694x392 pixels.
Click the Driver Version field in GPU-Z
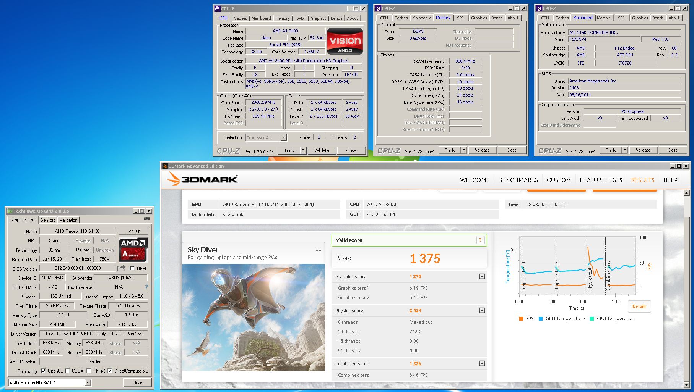(x=93, y=334)
